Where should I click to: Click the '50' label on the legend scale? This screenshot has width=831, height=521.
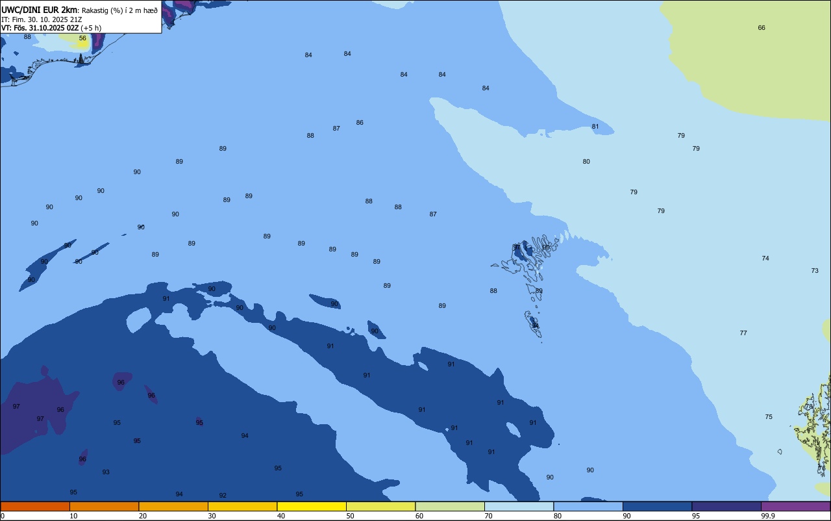[351, 516]
